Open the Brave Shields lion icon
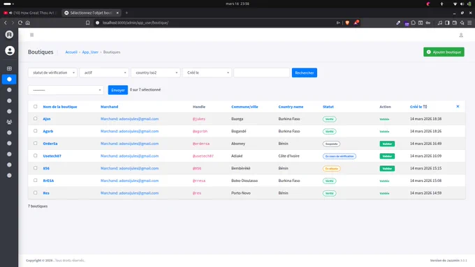The height and width of the screenshot is (267, 475). [347, 23]
